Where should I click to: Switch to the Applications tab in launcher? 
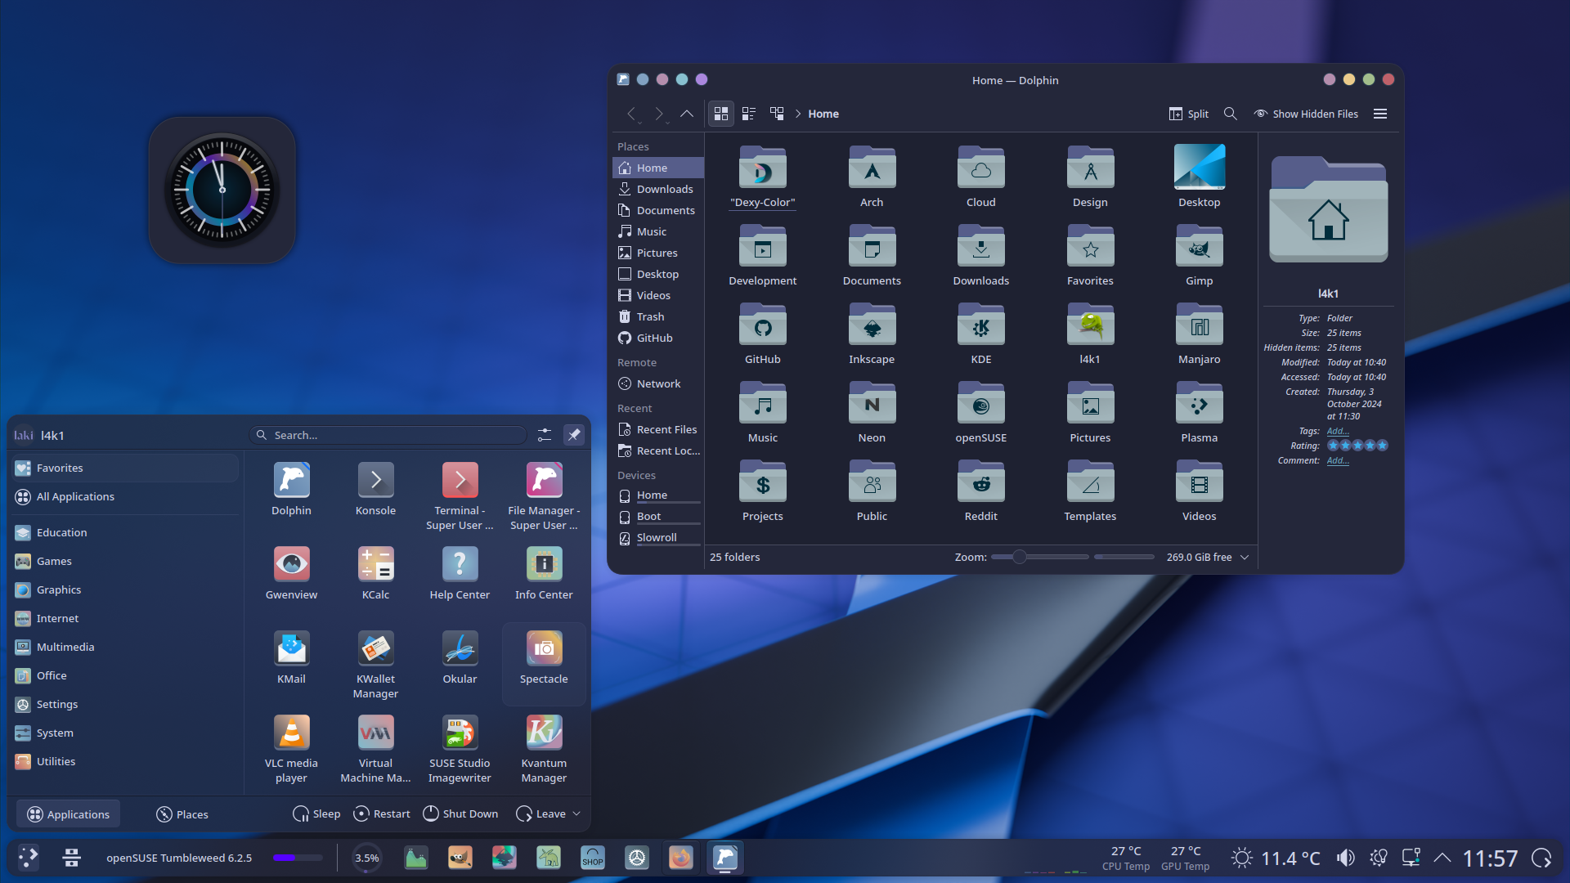[x=69, y=814]
